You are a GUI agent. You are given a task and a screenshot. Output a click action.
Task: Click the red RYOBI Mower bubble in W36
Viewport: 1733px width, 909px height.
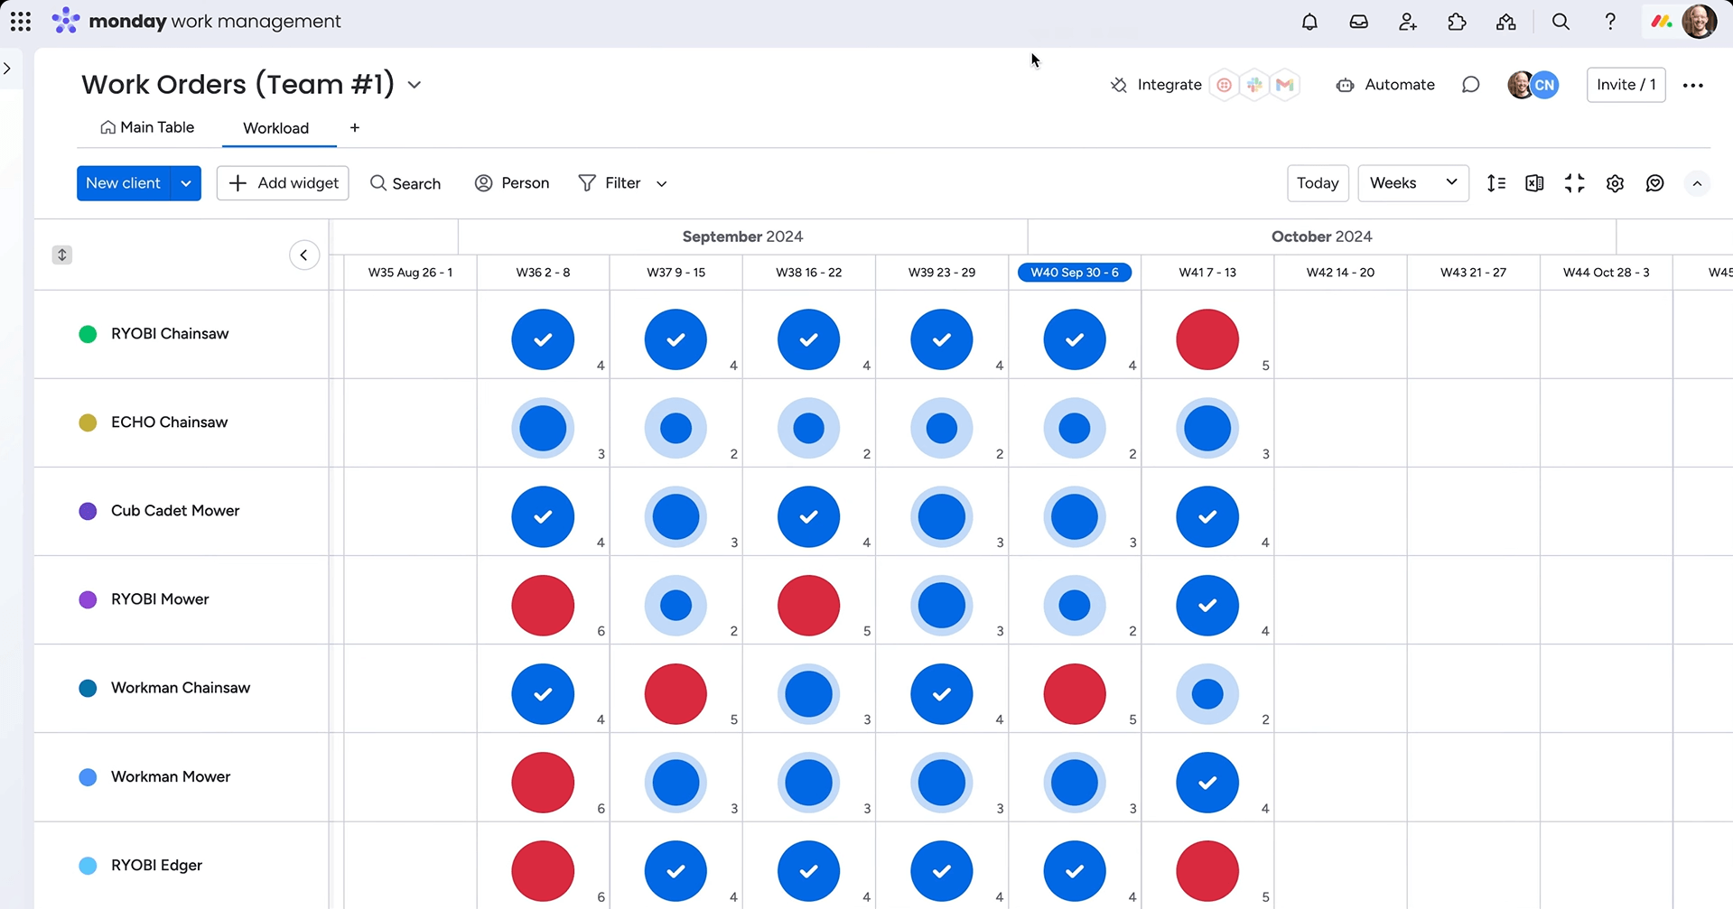[543, 606]
